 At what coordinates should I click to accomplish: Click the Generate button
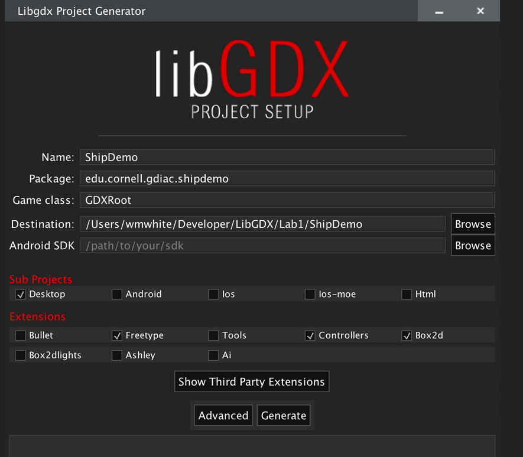click(x=284, y=415)
